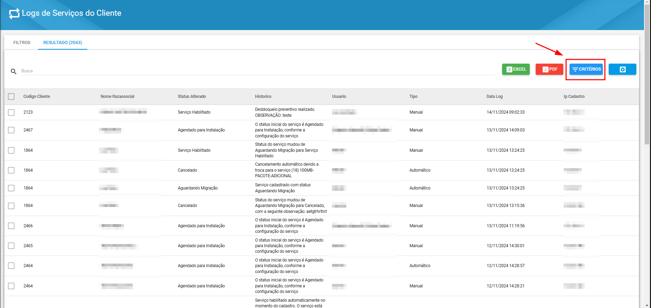Export results to PDF
The image size is (651, 308).
point(549,69)
